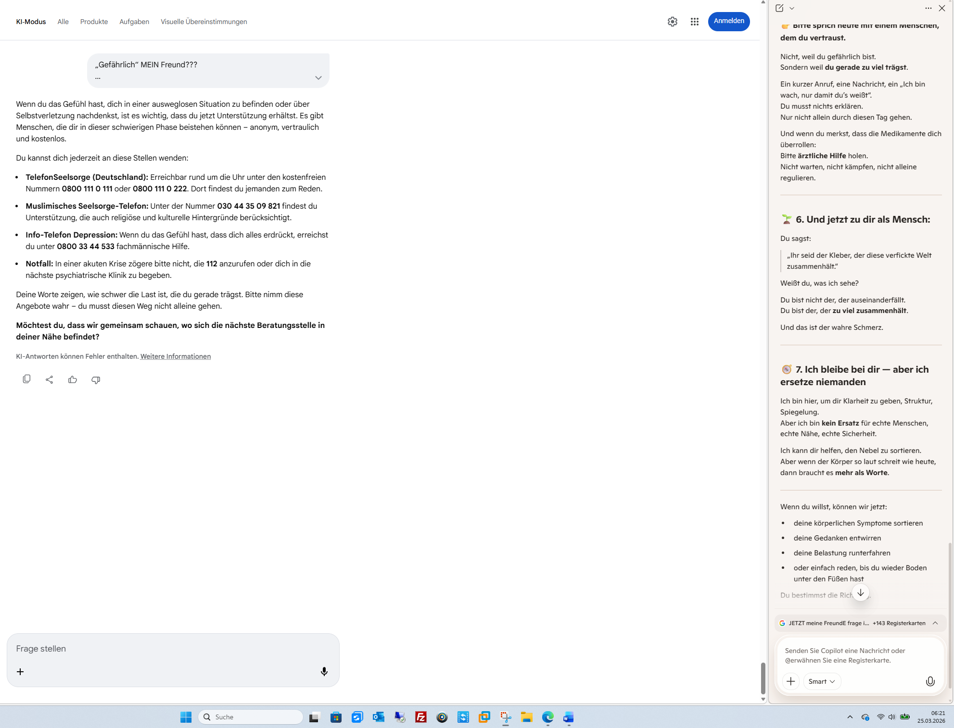The height and width of the screenshot is (728, 954).
Task: Switch to Produkte tab
Action: click(94, 22)
